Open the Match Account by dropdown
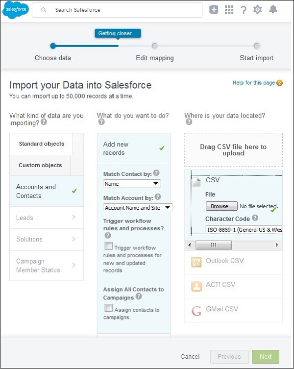This screenshot has height=369, width=294. (x=138, y=208)
